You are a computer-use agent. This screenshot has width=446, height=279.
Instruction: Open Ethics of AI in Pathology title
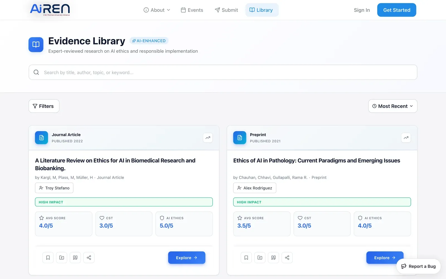[317, 160]
